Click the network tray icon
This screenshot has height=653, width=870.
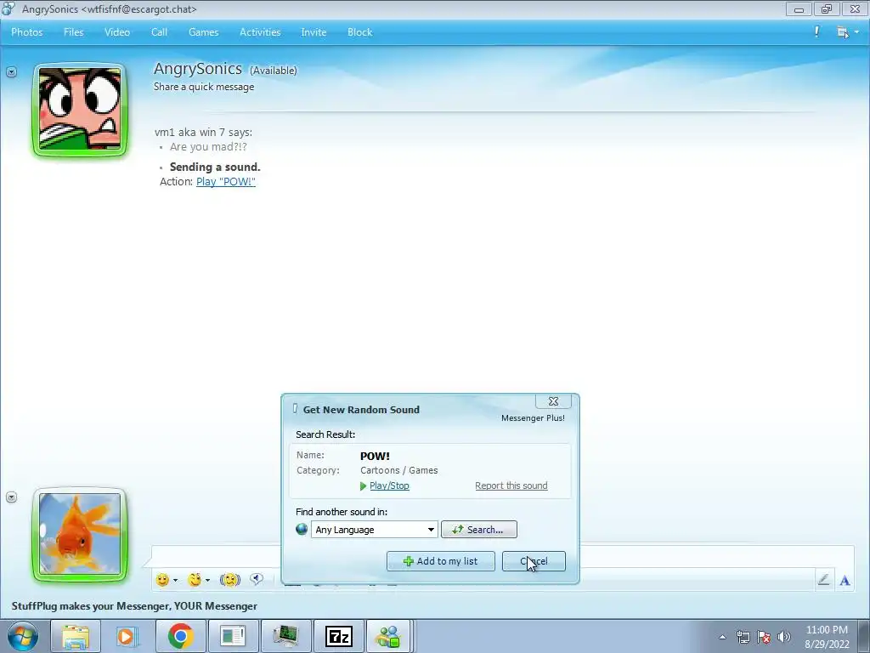[x=743, y=637]
